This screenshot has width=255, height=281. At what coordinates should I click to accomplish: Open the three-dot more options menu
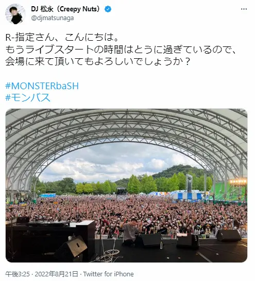tap(244, 9)
